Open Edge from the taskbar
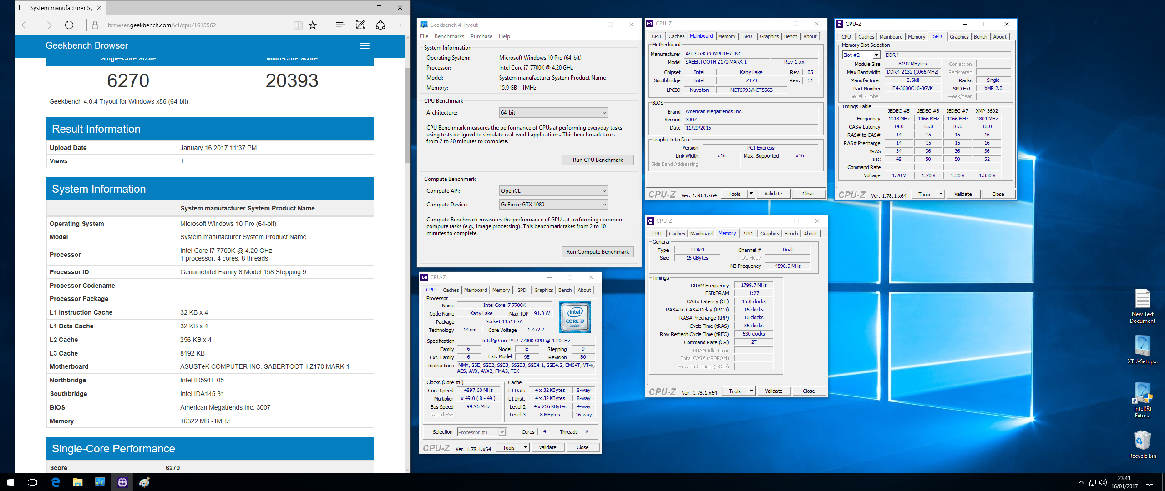The image size is (1165, 491). click(56, 482)
